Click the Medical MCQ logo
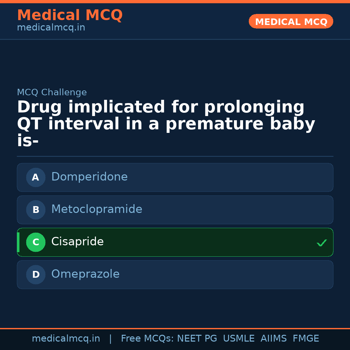350x350 pixels. [x=70, y=15]
